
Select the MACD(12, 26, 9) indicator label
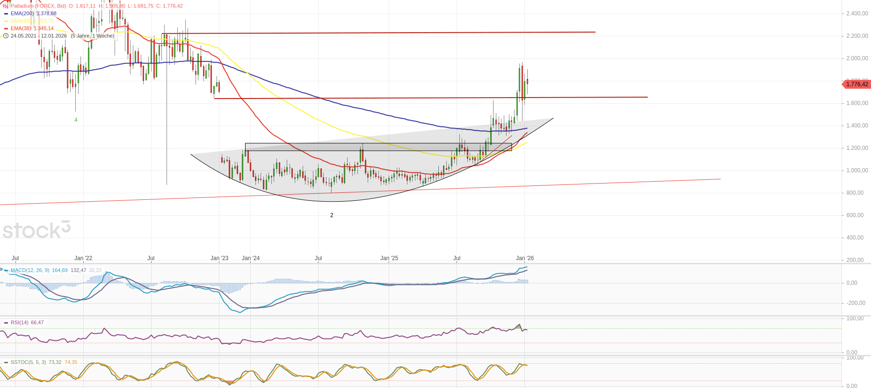click(x=30, y=270)
